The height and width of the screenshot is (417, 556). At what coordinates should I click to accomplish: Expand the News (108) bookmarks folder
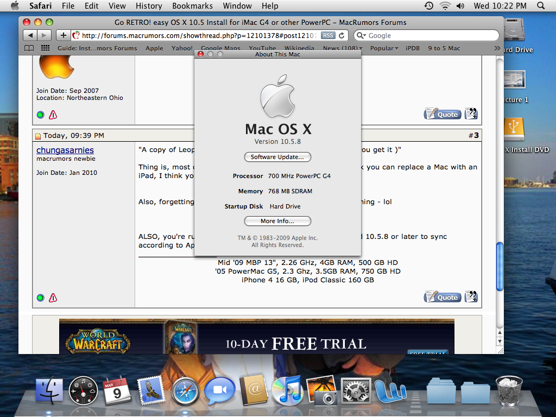pyautogui.click(x=342, y=48)
